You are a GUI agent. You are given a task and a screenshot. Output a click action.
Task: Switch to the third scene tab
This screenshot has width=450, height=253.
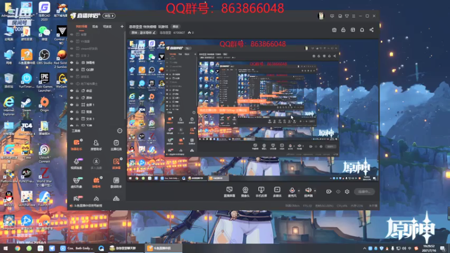point(107,26)
